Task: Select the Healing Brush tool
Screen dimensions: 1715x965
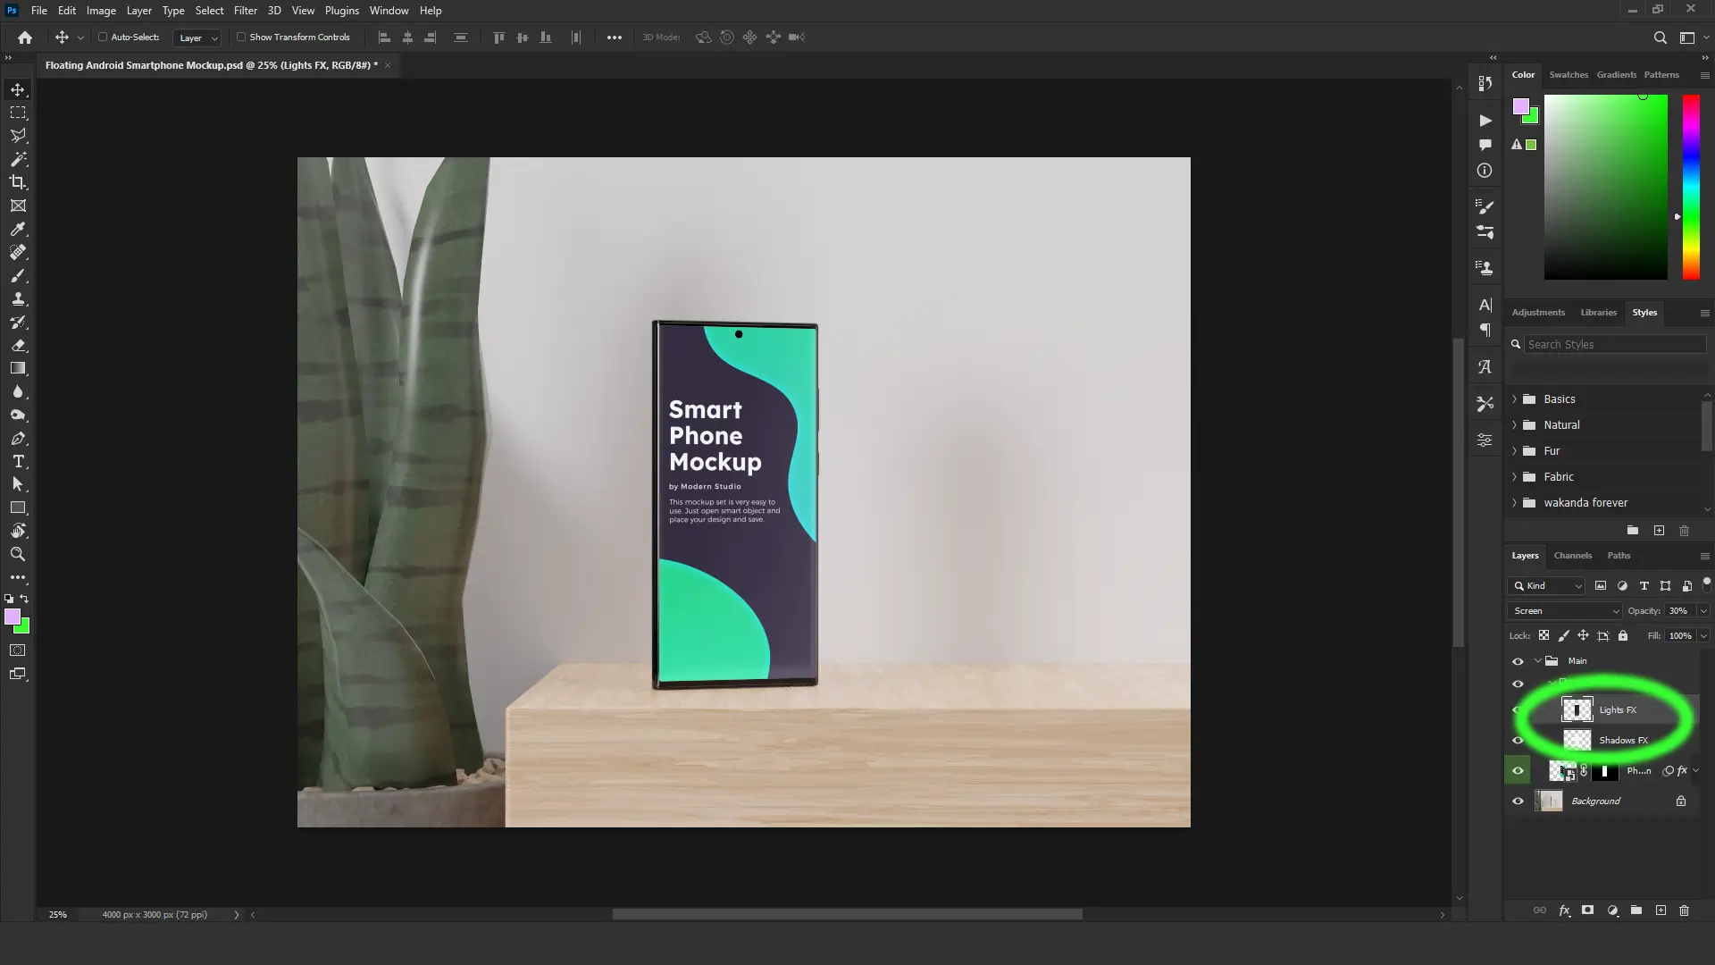Action: 18,252
